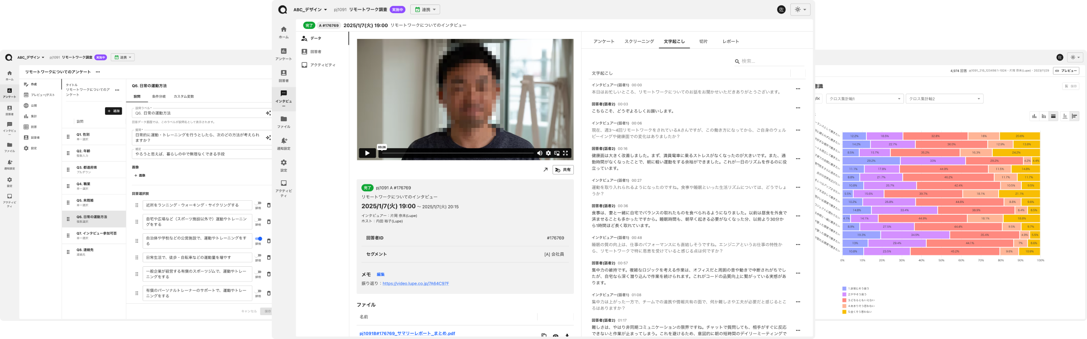Toggle 排他 for ランニング・ウォーキング option

258,203
